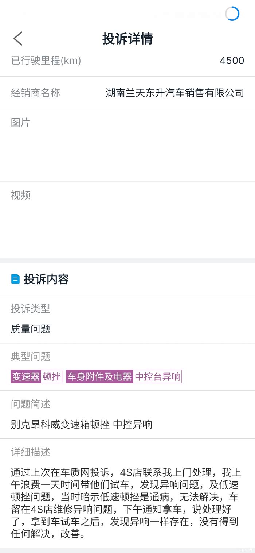Tap the 中控台异响 issue tag

(157, 376)
